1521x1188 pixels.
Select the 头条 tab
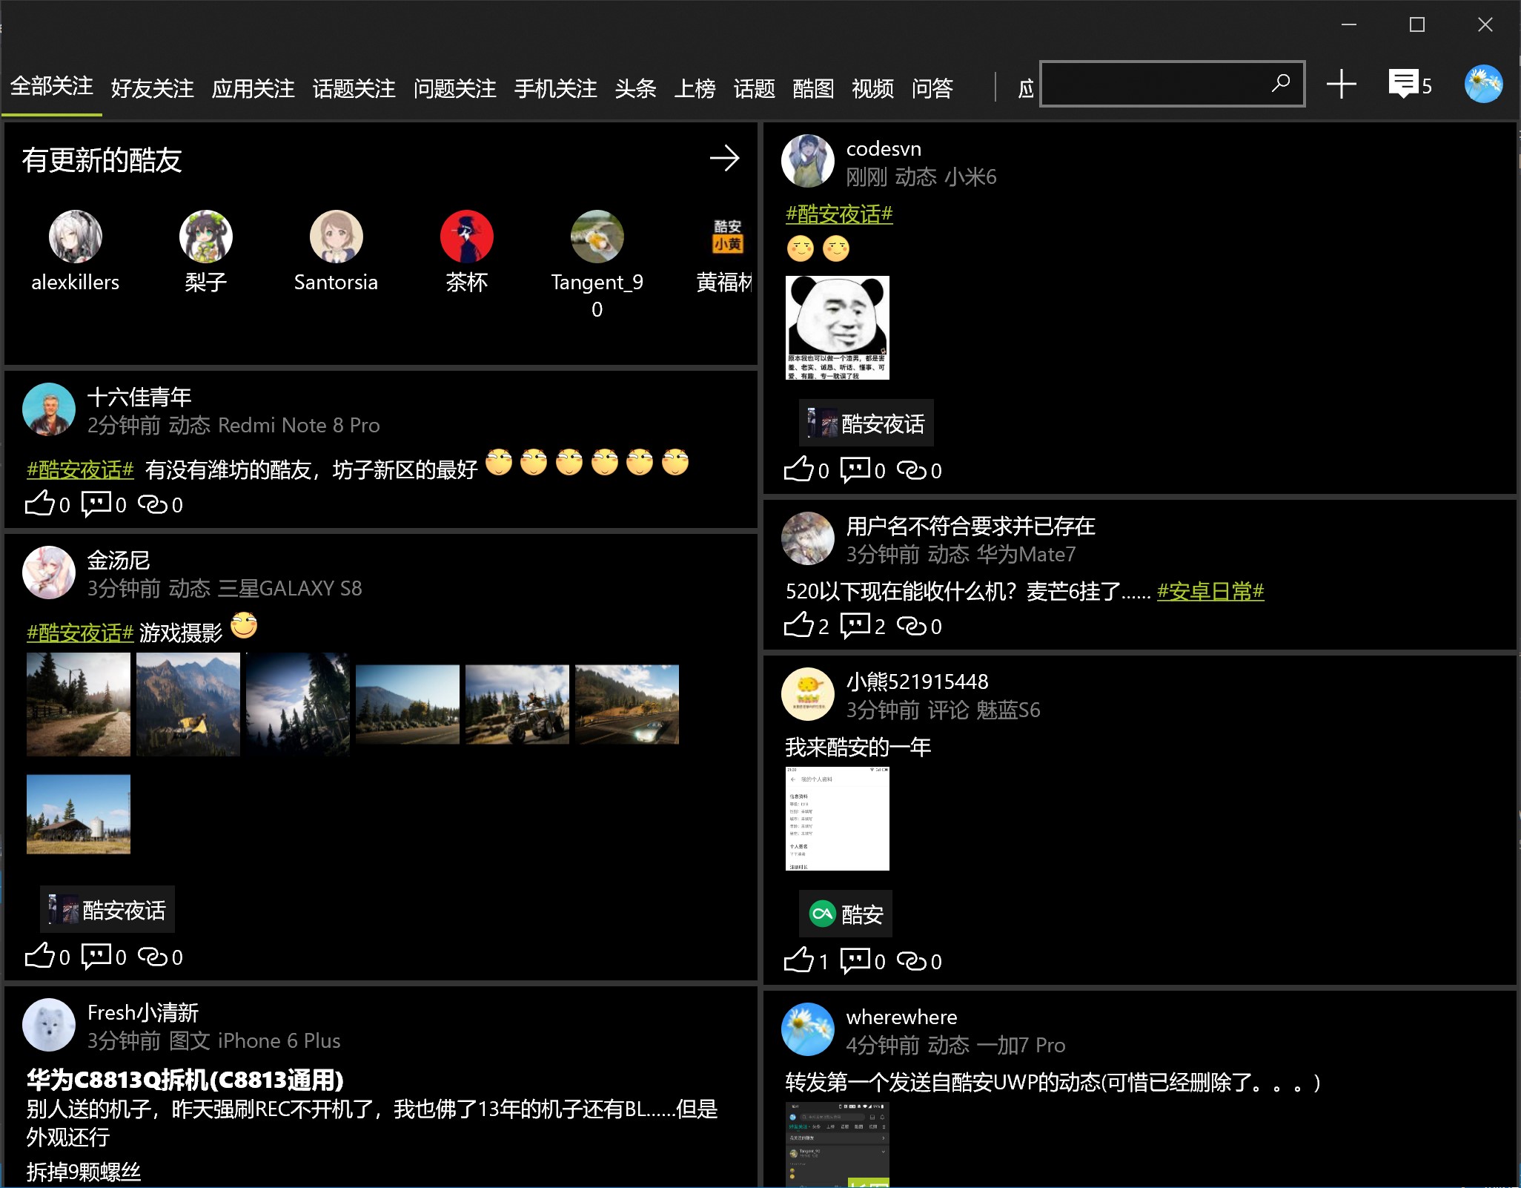tap(635, 88)
